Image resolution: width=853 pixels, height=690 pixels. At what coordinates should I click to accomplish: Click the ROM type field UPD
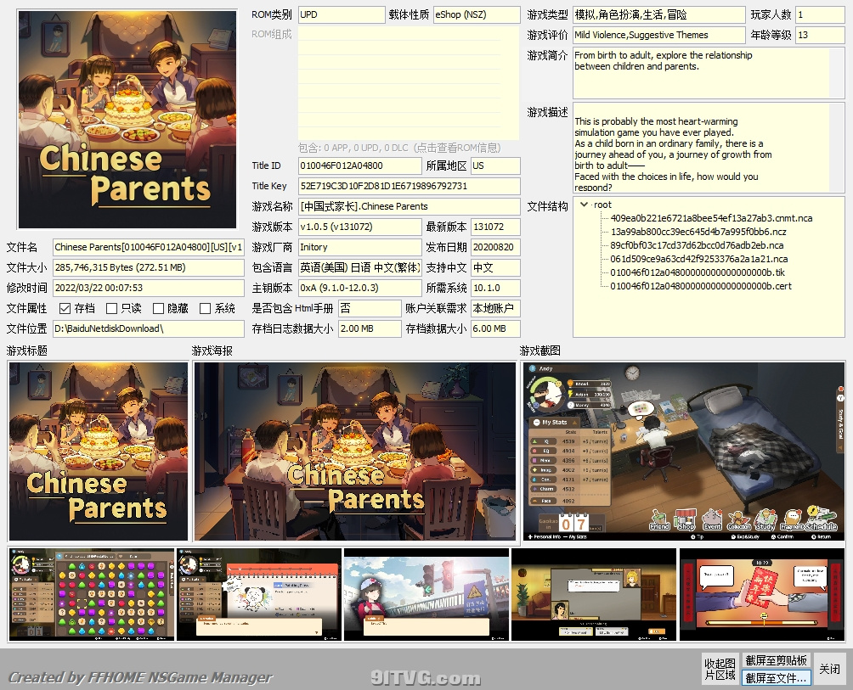tap(342, 14)
